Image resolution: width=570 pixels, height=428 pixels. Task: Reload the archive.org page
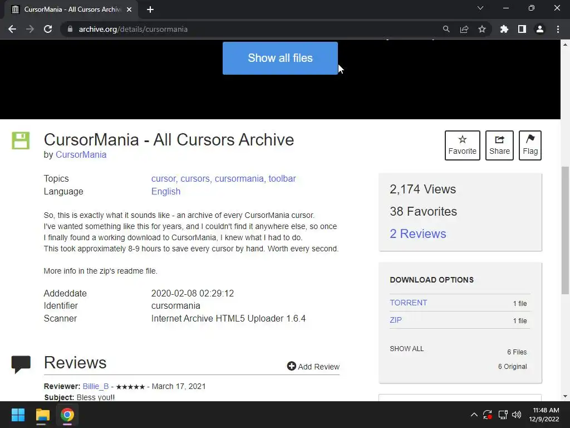[48, 29]
